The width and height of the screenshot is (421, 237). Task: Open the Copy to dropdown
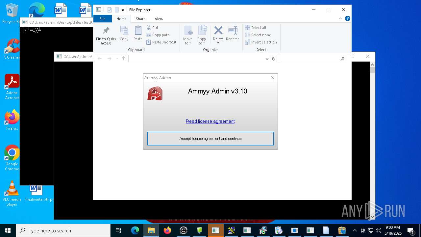point(202,36)
